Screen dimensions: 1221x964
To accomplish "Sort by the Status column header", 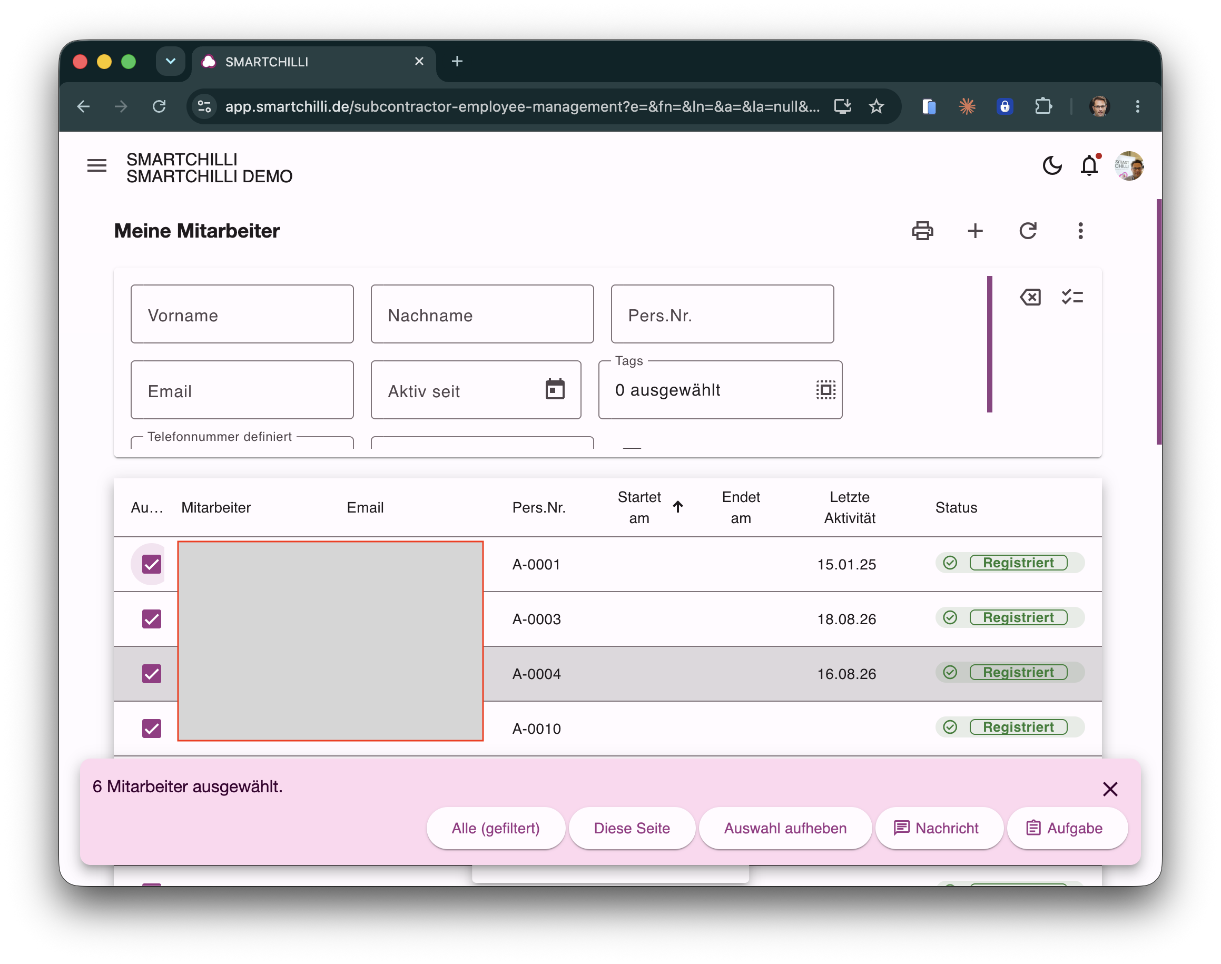I will click(x=956, y=507).
